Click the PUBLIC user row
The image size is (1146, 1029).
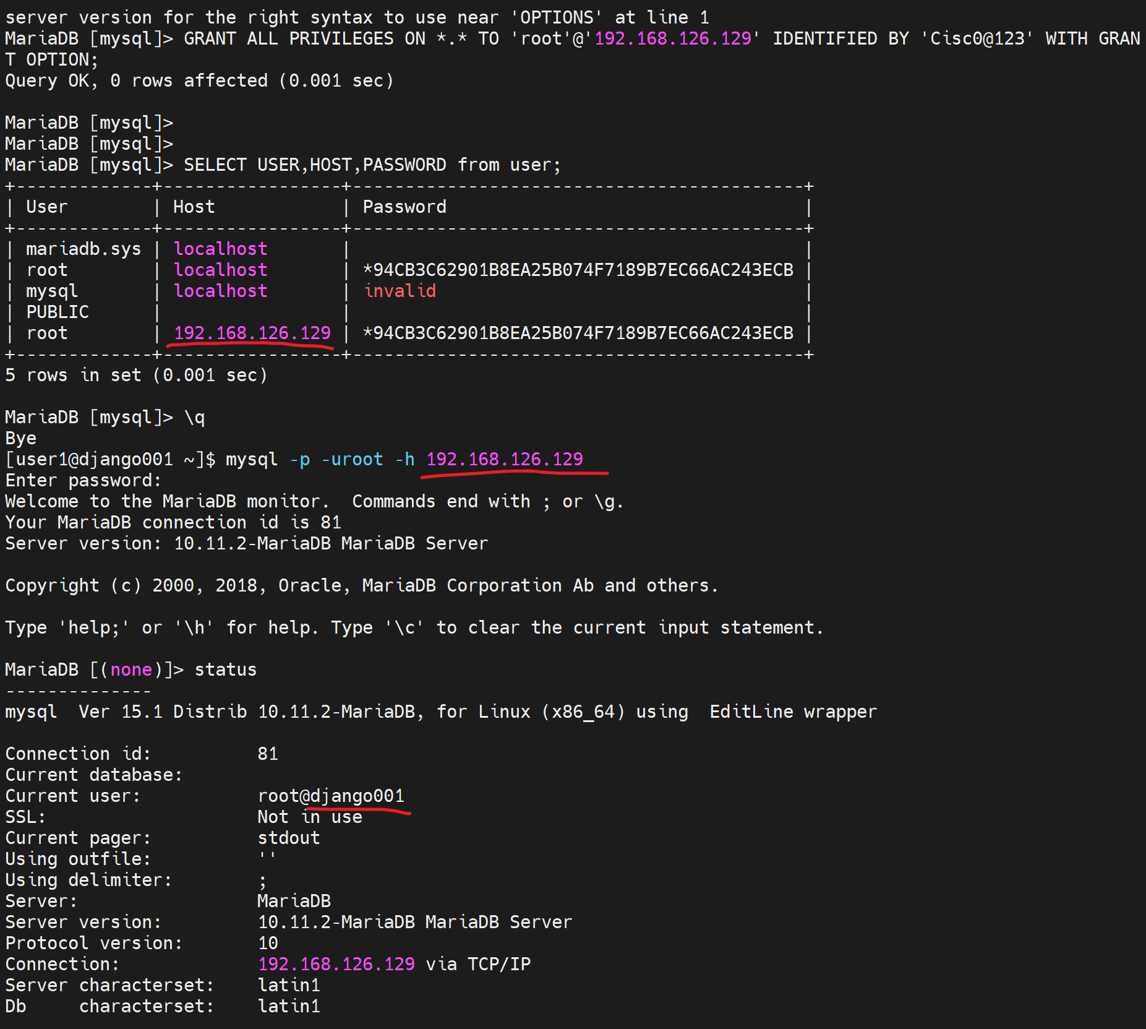(58, 312)
